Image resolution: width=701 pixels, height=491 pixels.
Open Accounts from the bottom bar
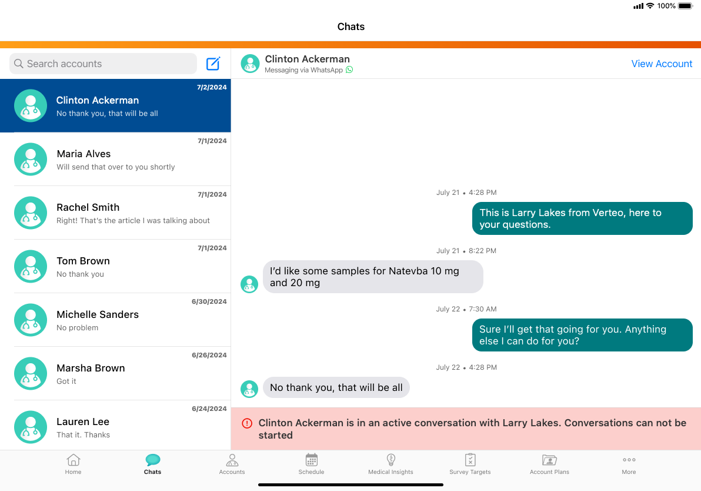tap(232, 460)
